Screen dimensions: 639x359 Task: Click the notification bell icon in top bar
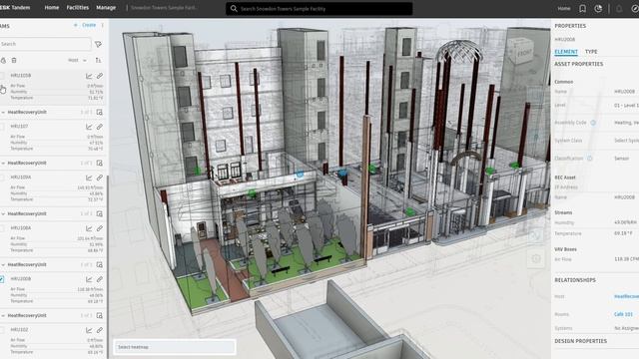point(619,9)
